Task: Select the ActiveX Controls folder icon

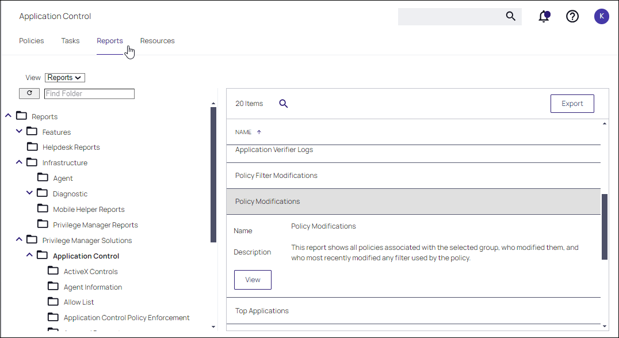Action: (x=54, y=271)
